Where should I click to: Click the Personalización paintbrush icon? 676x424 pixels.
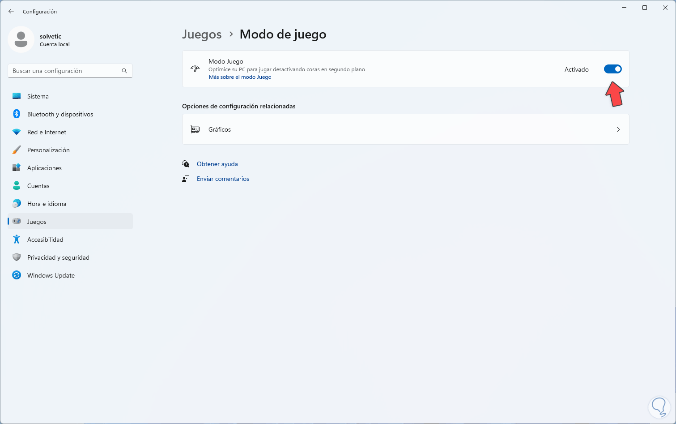click(x=17, y=150)
